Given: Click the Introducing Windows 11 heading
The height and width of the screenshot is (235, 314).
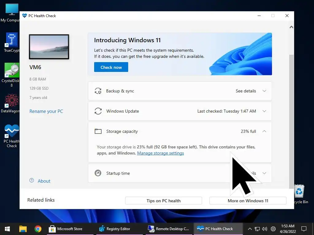Looking at the screenshot, I should (x=127, y=40).
